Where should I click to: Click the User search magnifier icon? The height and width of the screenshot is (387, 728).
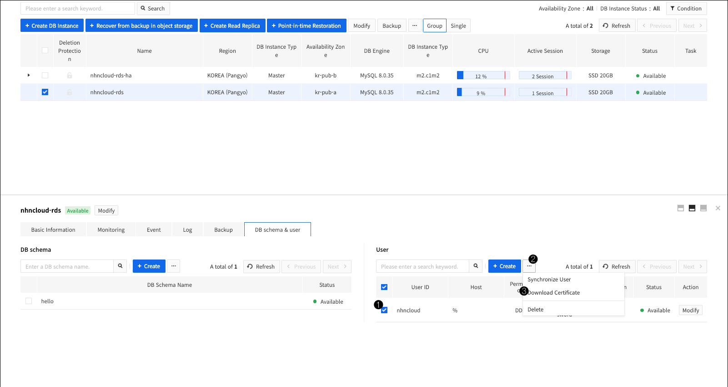point(476,266)
